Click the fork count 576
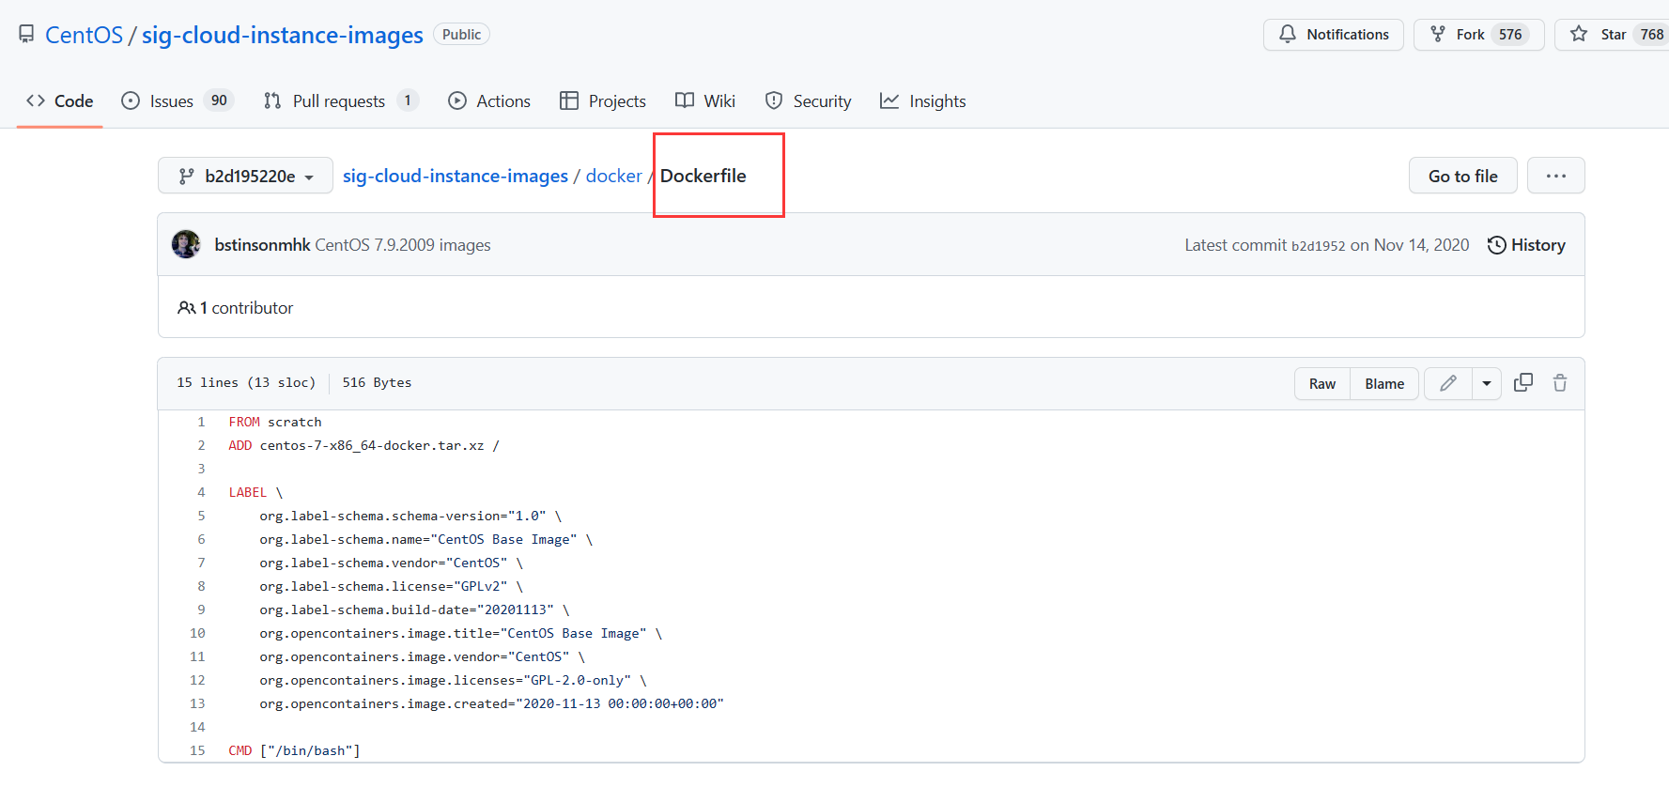This screenshot has height=787, width=1669. (x=1510, y=35)
